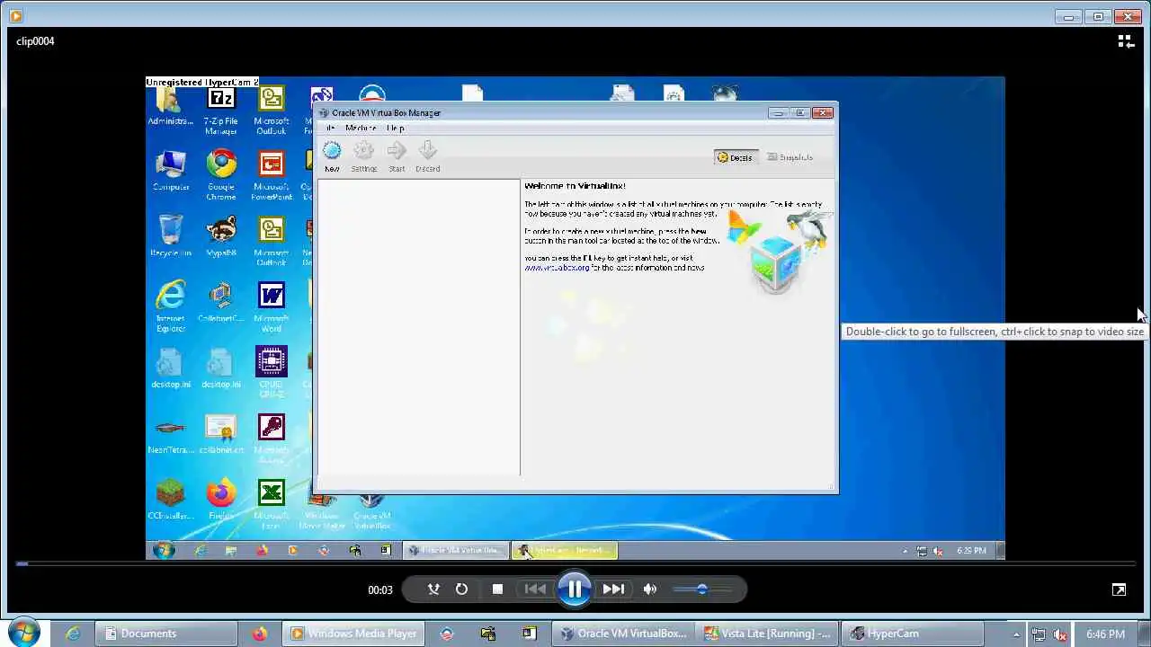
Task: Switch player to full screen view
Action: point(1119,589)
